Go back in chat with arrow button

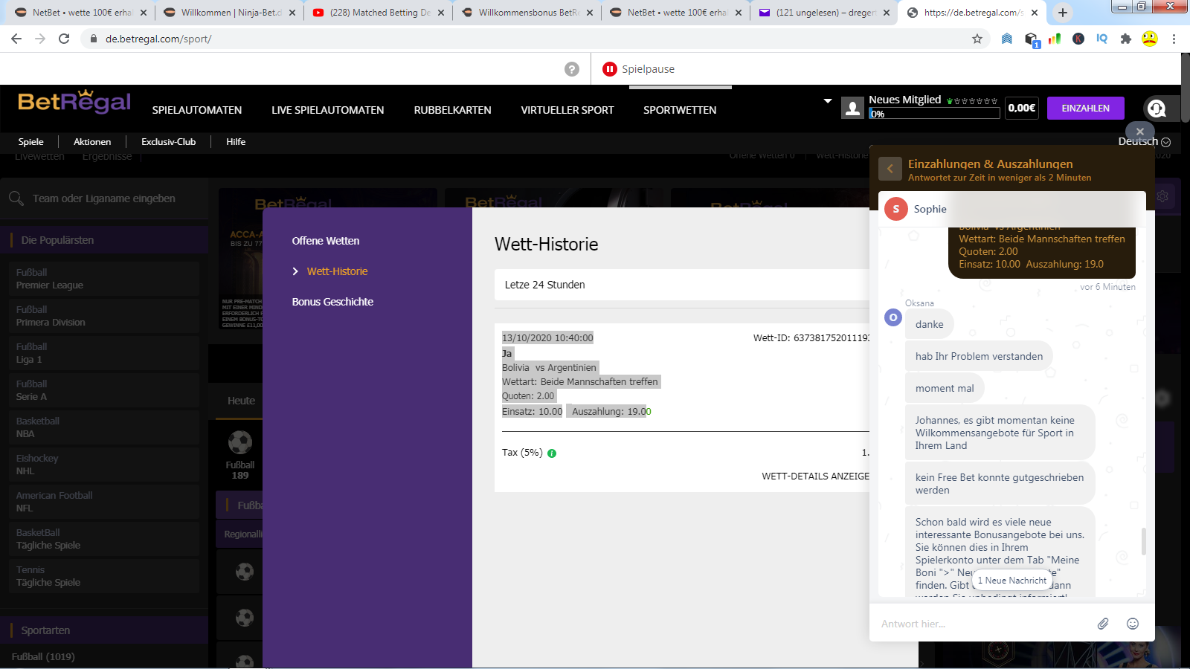[x=890, y=169]
